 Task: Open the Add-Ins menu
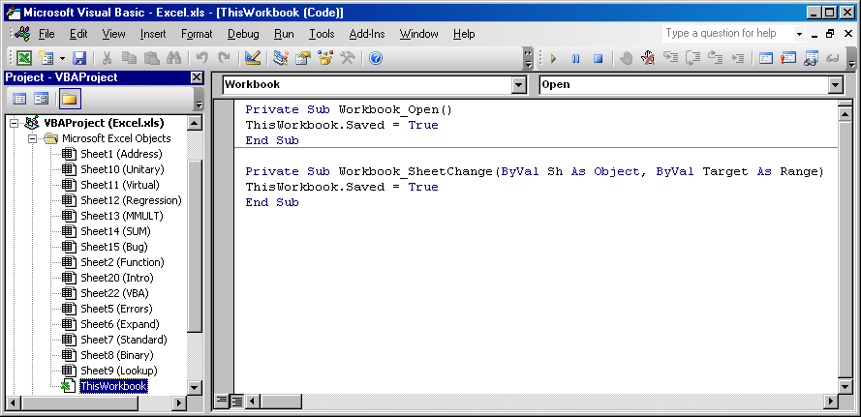[367, 34]
